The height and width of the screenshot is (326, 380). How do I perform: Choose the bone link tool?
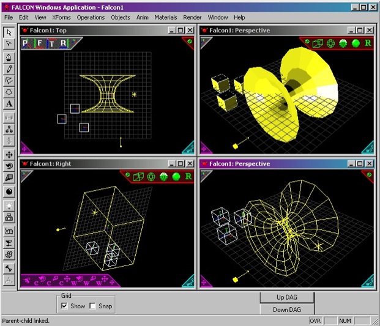tap(9, 269)
